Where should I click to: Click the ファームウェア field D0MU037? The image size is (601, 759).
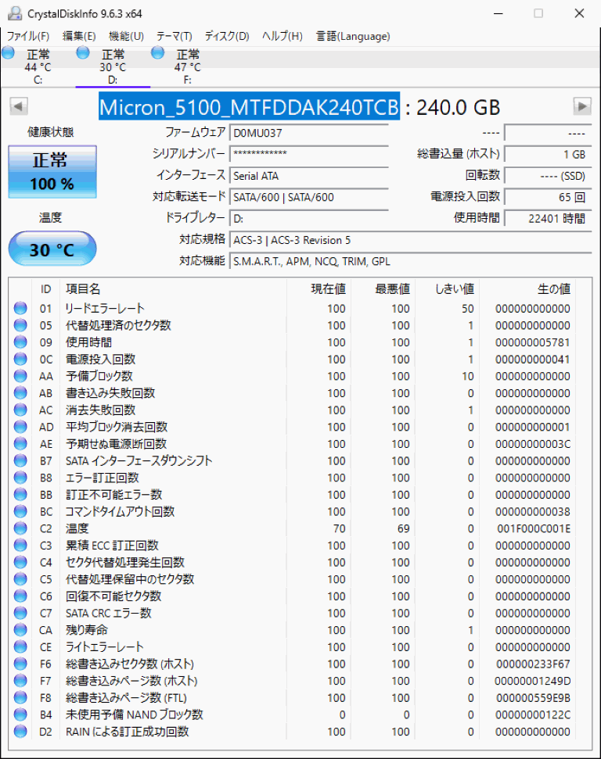point(309,133)
